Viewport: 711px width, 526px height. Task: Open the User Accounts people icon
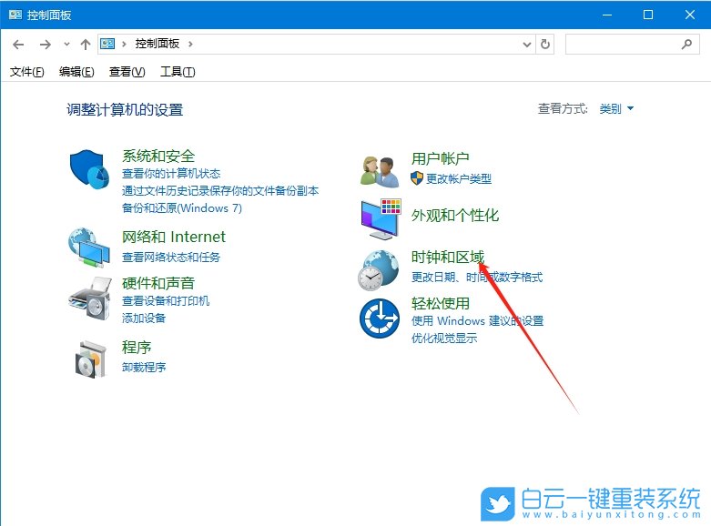(380, 172)
